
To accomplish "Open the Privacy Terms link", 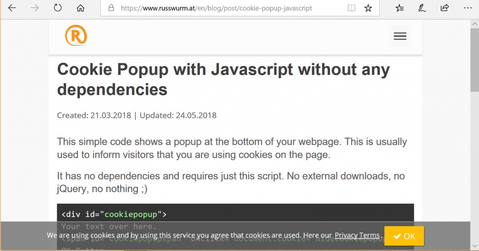I will tap(357, 235).
